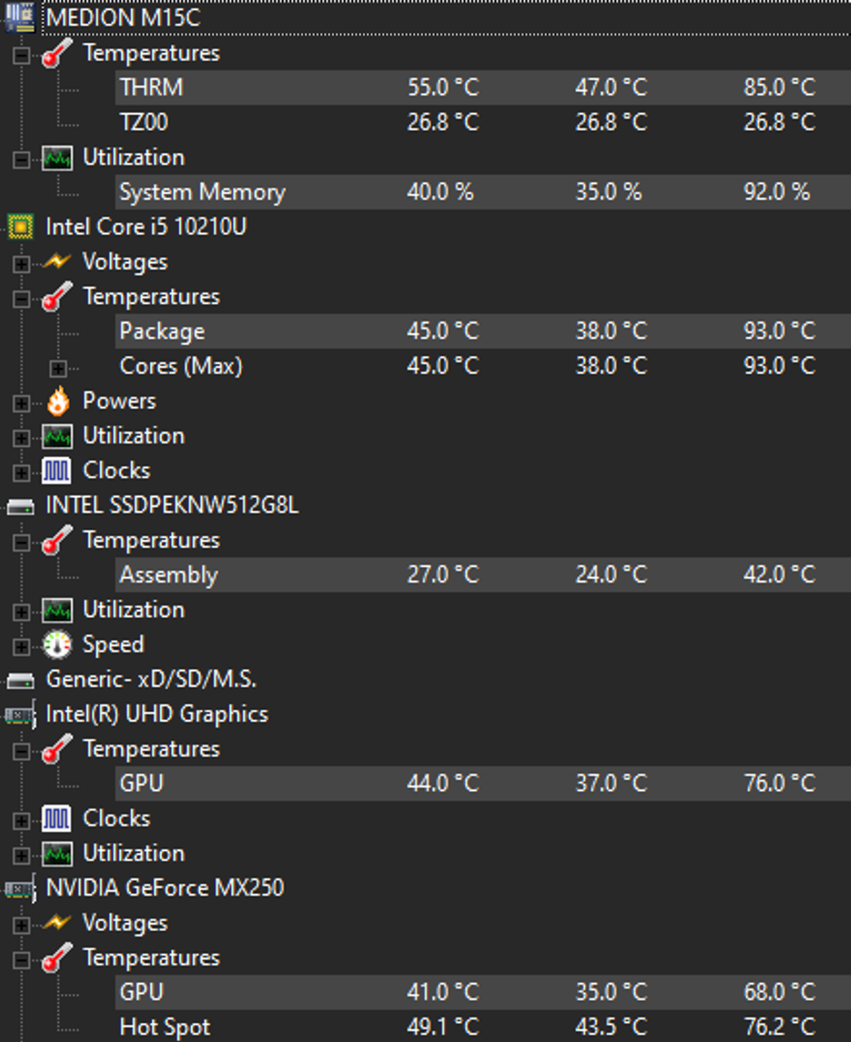The image size is (851, 1042).
Task: Click the INTEL SSDPEKNW512G8L drive icon
Action: tap(20, 507)
